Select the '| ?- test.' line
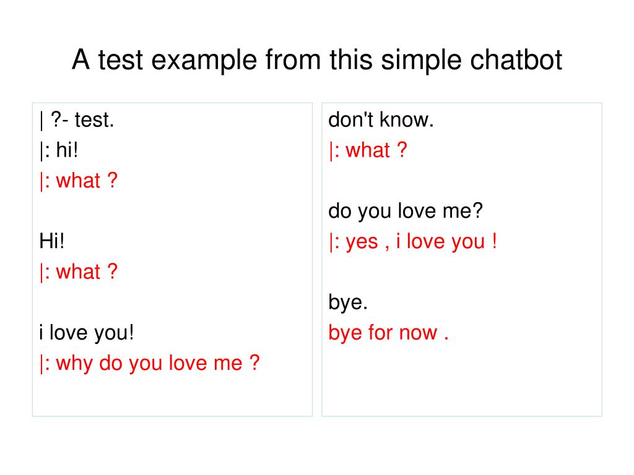Viewport: 634px width, 475px height. click(77, 120)
